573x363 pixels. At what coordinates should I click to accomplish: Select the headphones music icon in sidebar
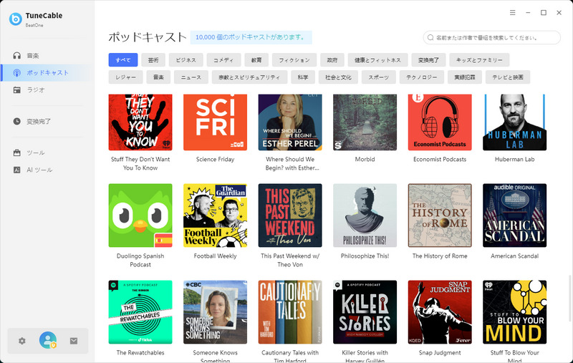tap(16, 56)
